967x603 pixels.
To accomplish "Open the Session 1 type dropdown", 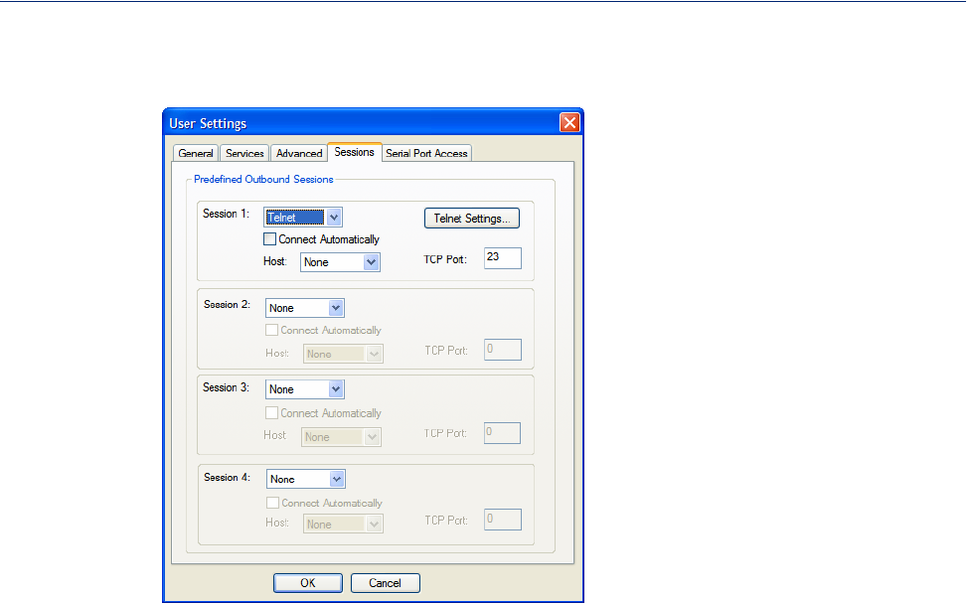I will coord(303,217).
